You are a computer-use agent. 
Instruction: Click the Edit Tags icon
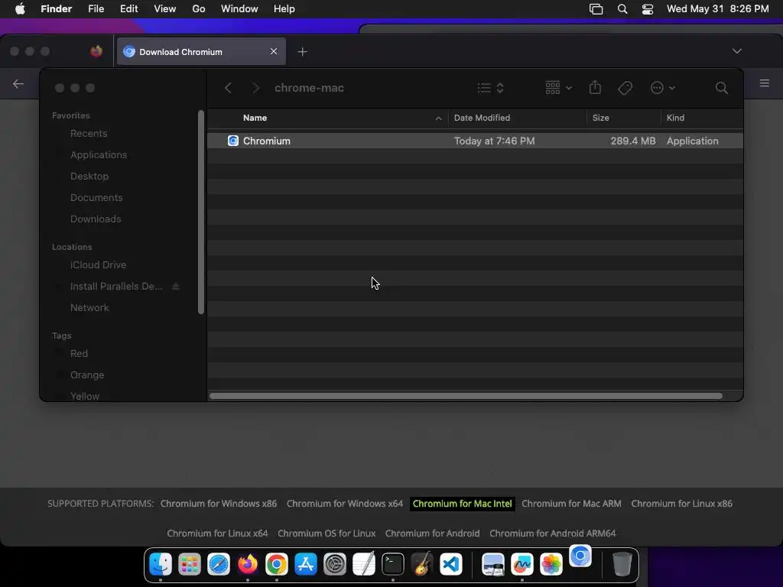pos(625,88)
